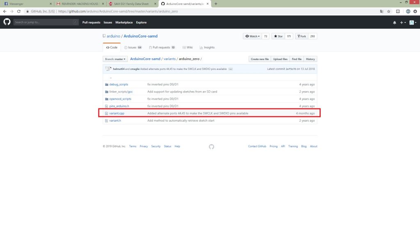This screenshot has width=420, height=230.
Task: Open cmaglie author link
Action: tap(135, 69)
